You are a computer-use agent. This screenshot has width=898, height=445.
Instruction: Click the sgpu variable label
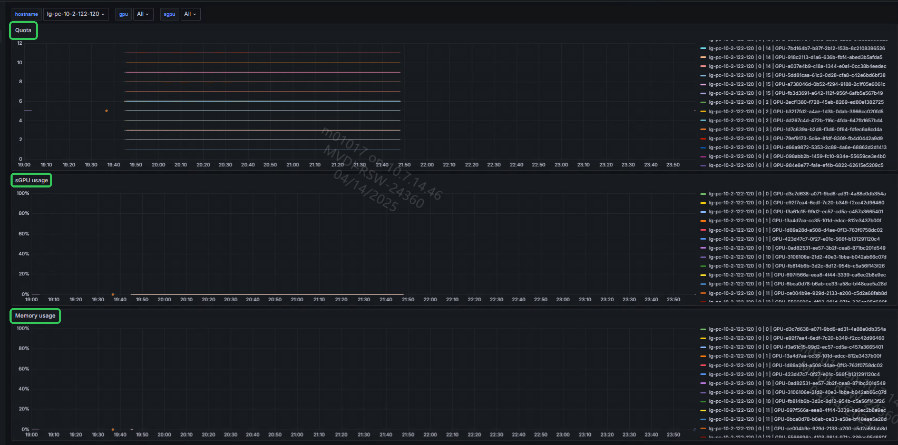click(x=169, y=14)
